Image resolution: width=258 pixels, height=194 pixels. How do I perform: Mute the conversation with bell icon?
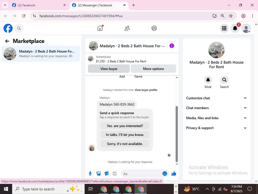208,80
